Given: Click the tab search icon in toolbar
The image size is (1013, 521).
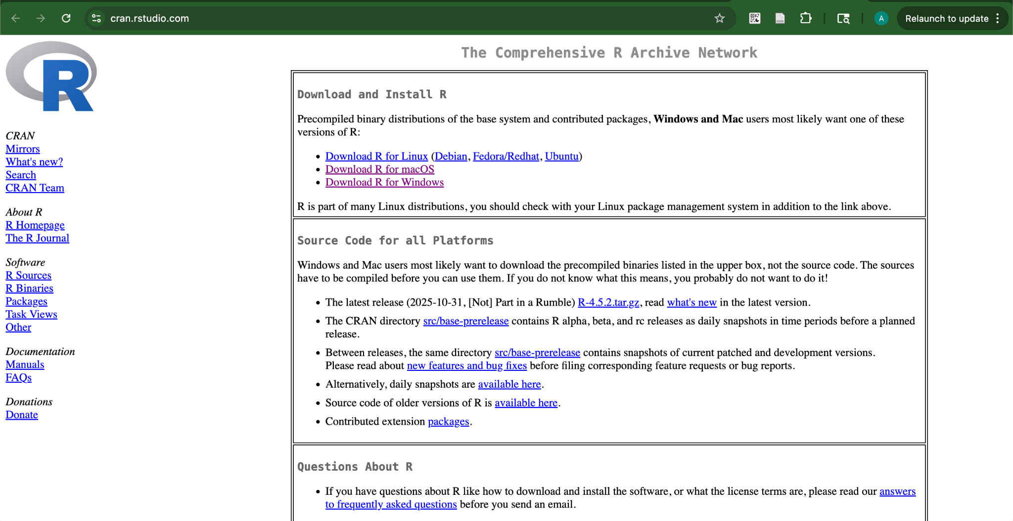Looking at the screenshot, I should tap(843, 18).
